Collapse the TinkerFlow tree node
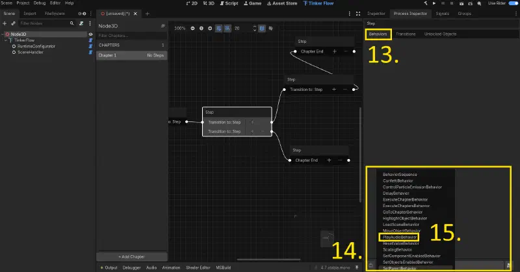Image resolution: width=520 pixels, height=272 pixels. (6, 40)
